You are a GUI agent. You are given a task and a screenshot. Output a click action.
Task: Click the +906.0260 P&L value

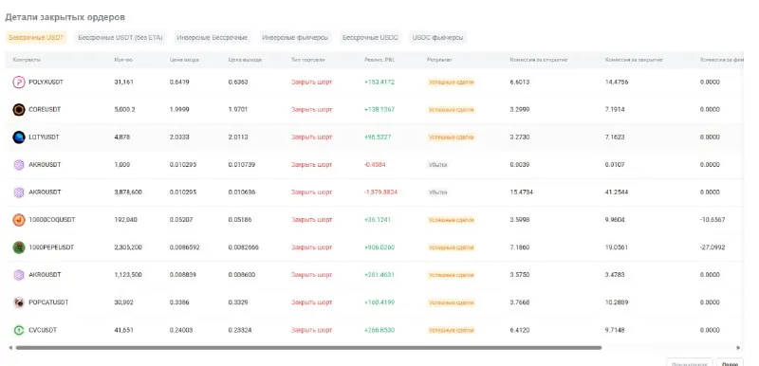(379, 247)
